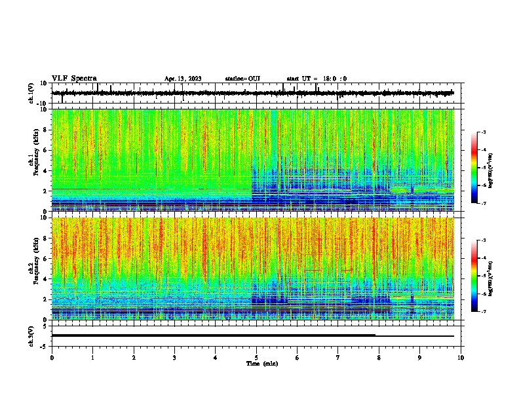Click the "Time (min)" x-axis label

[262, 364]
